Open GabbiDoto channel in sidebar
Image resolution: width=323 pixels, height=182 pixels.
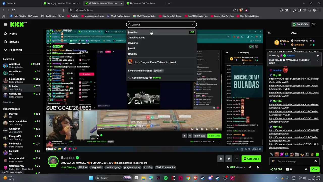(x=21, y=95)
